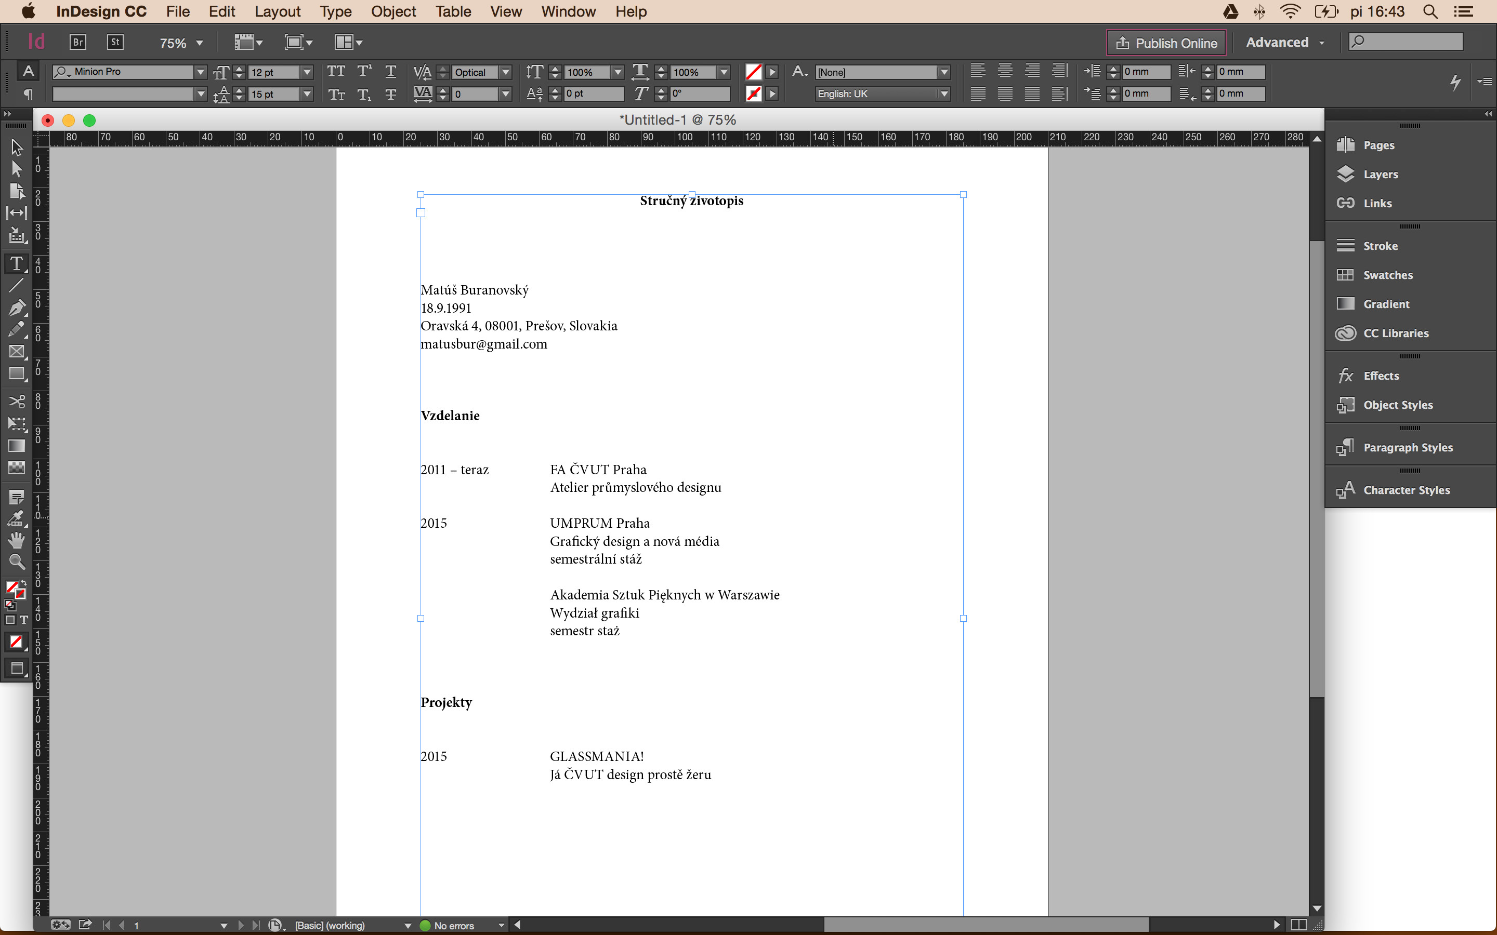
Task: Select the Free Transform tool
Action: (17, 424)
